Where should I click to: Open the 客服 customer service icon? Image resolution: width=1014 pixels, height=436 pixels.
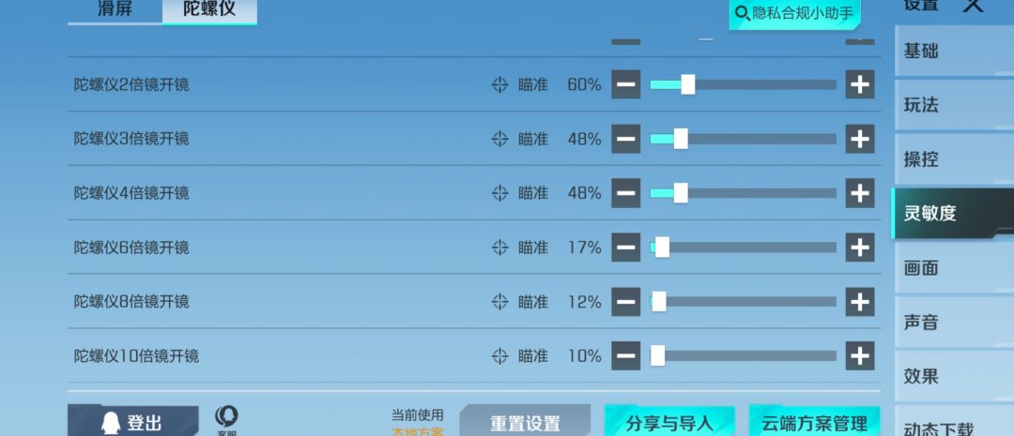pos(226,418)
